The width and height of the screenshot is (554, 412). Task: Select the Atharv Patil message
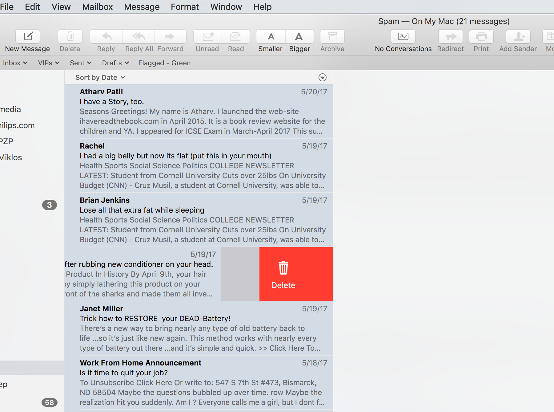[x=199, y=112]
